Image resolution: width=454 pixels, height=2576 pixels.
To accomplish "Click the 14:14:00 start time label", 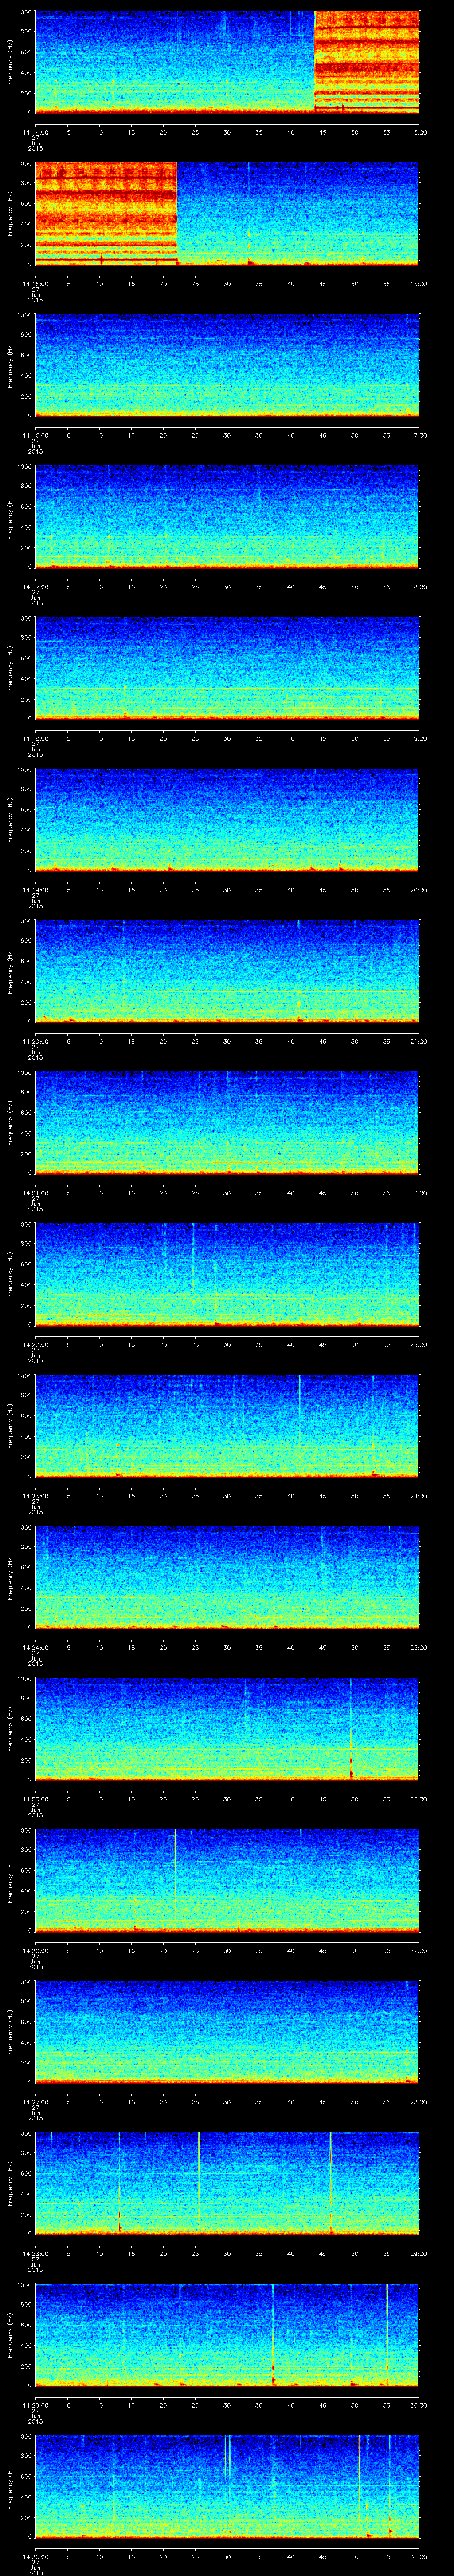I will (35, 131).
